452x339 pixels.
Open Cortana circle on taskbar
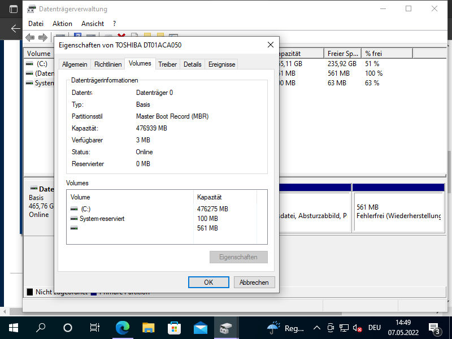[68, 328]
